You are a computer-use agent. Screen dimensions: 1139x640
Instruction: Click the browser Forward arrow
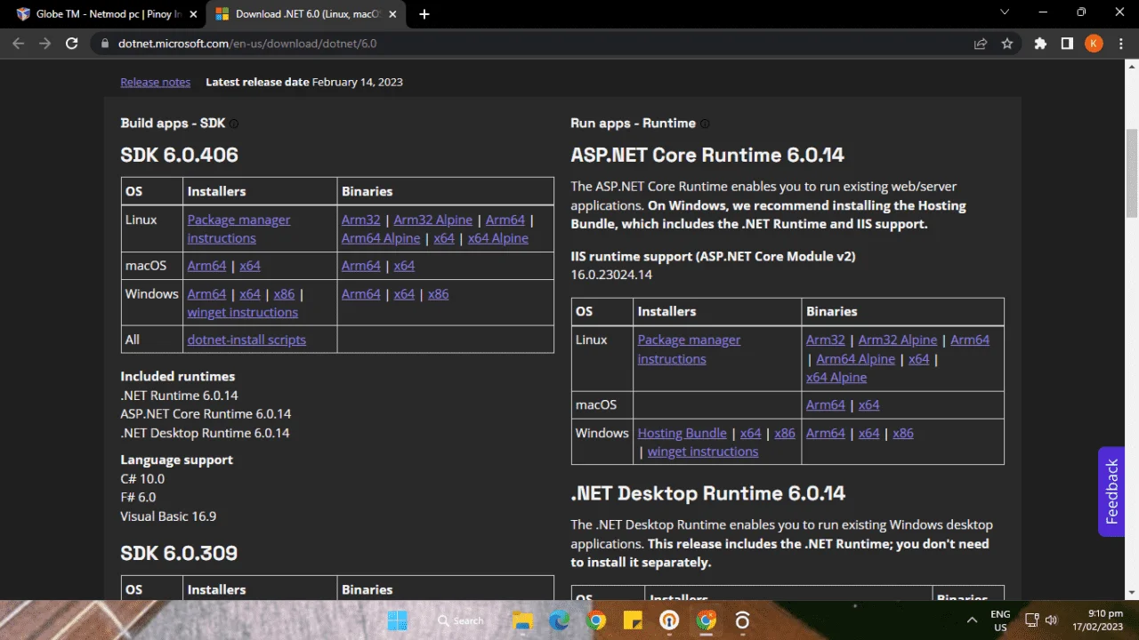click(x=45, y=43)
